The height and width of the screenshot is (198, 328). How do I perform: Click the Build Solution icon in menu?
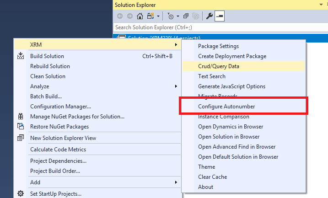(21, 56)
